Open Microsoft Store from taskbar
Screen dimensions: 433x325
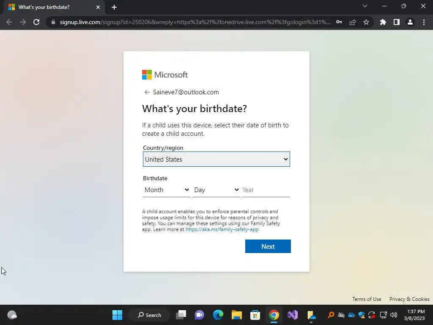[x=255, y=315]
